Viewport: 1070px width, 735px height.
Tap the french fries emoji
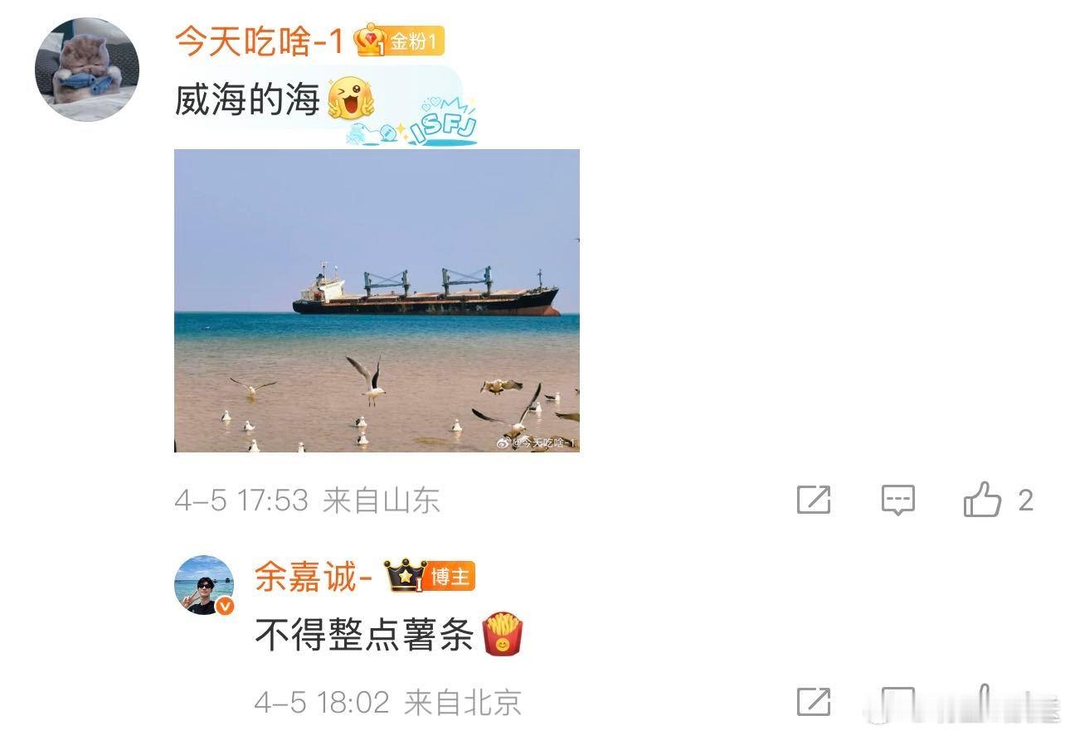tap(503, 635)
